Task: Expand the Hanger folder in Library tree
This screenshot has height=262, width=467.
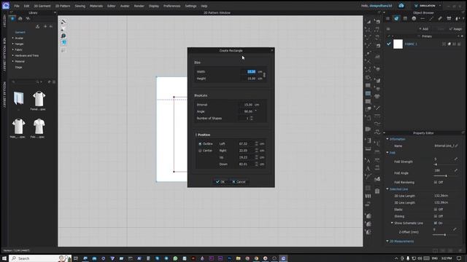Action: (x=13, y=44)
